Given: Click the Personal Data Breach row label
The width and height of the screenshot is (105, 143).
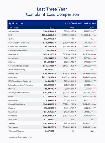Looking at the screenshot, I should [17, 104].
